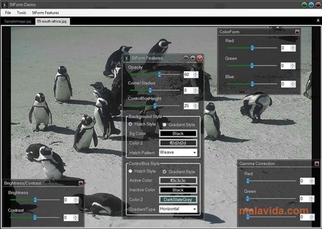Click the ColorForm Red slider handle

click(252, 47)
